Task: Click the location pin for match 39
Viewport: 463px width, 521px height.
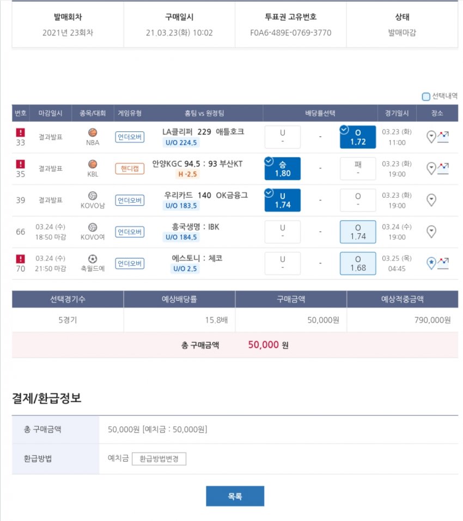Action: click(x=431, y=200)
